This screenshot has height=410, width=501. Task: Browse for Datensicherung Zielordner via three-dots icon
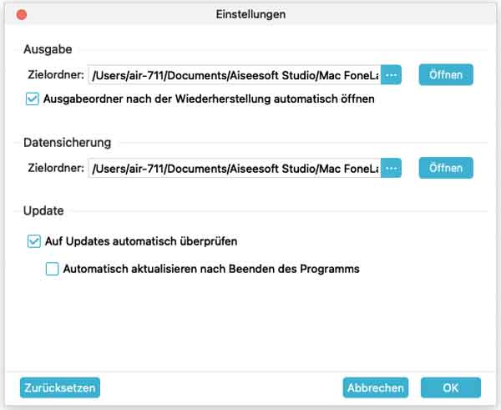[391, 168]
